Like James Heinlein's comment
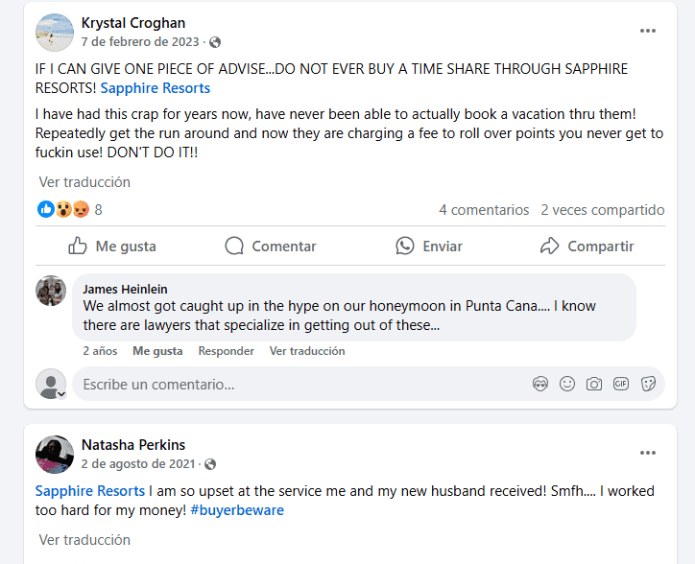Image resolution: width=695 pixels, height=564 pixels. point(157,351)
